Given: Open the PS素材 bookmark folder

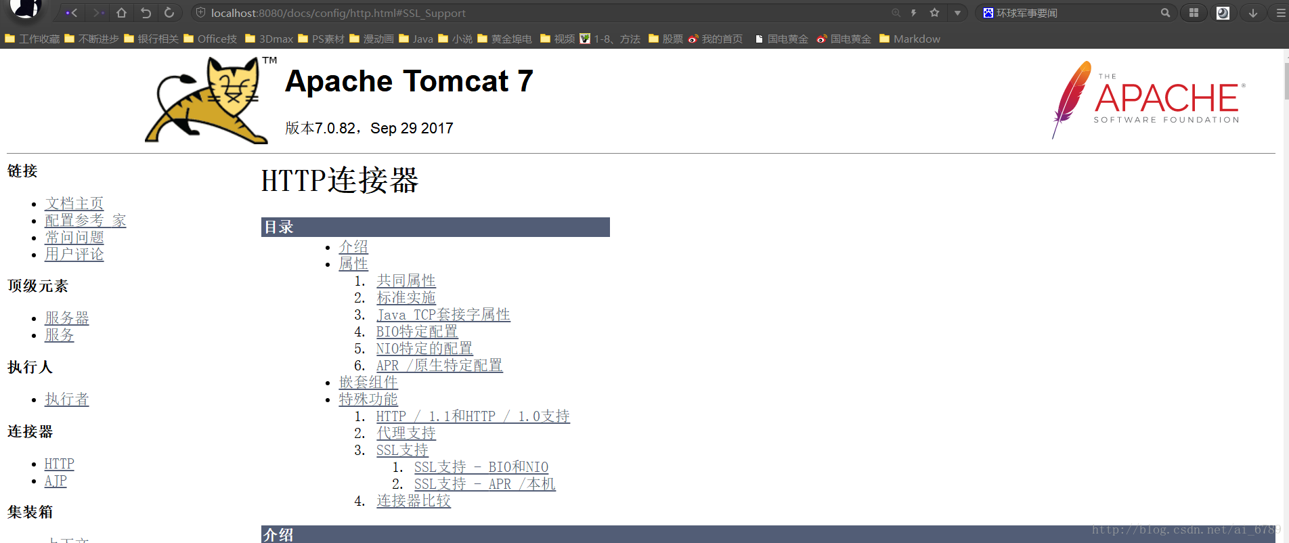Looking at the screenshot, I should click(321, 39).
